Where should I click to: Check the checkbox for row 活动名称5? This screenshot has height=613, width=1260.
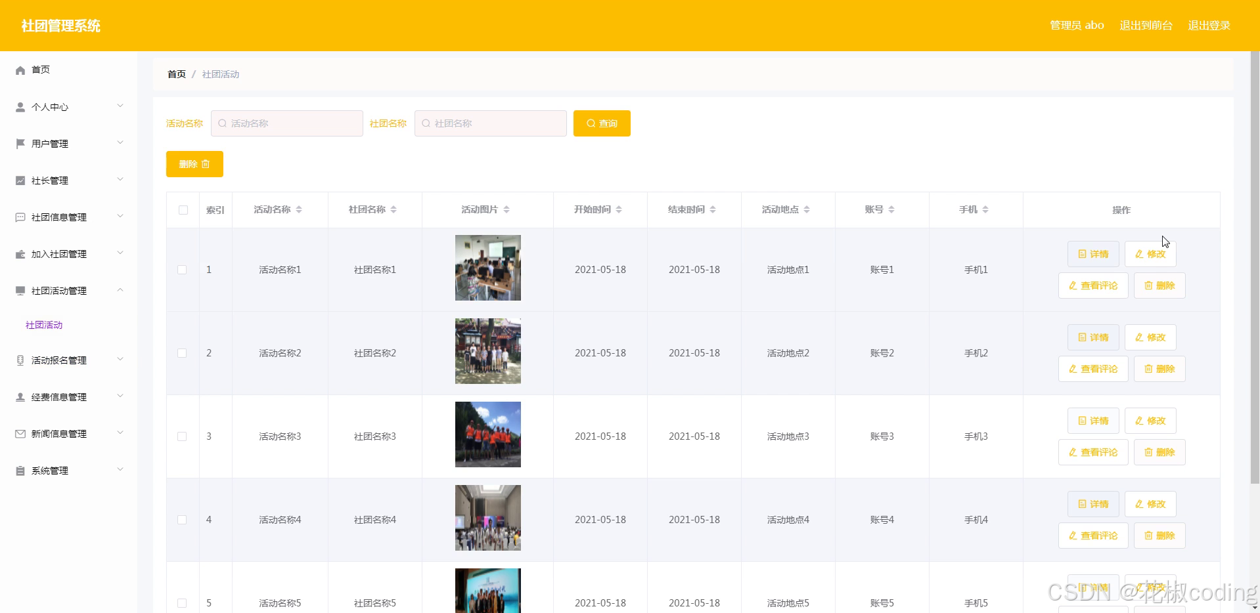182,603
